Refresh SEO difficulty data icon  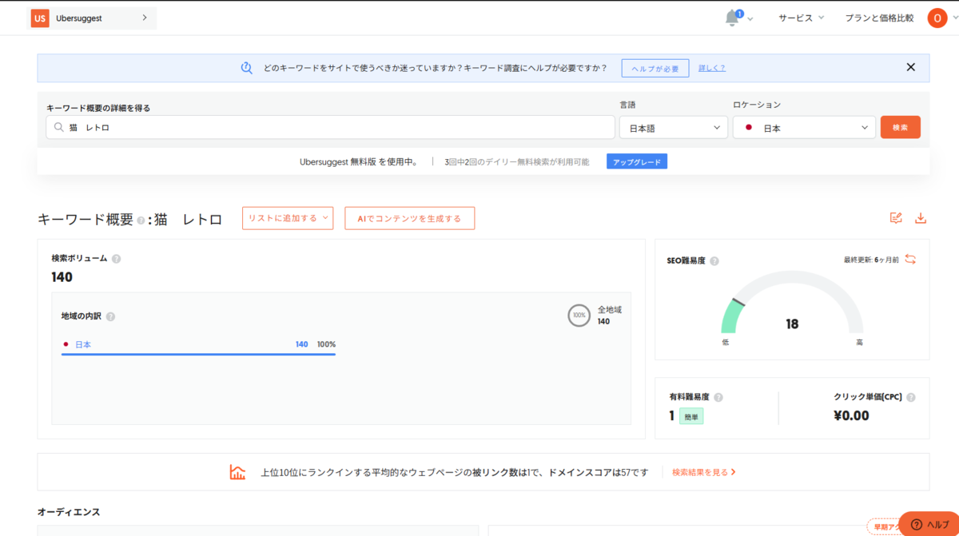pos(910,260)
